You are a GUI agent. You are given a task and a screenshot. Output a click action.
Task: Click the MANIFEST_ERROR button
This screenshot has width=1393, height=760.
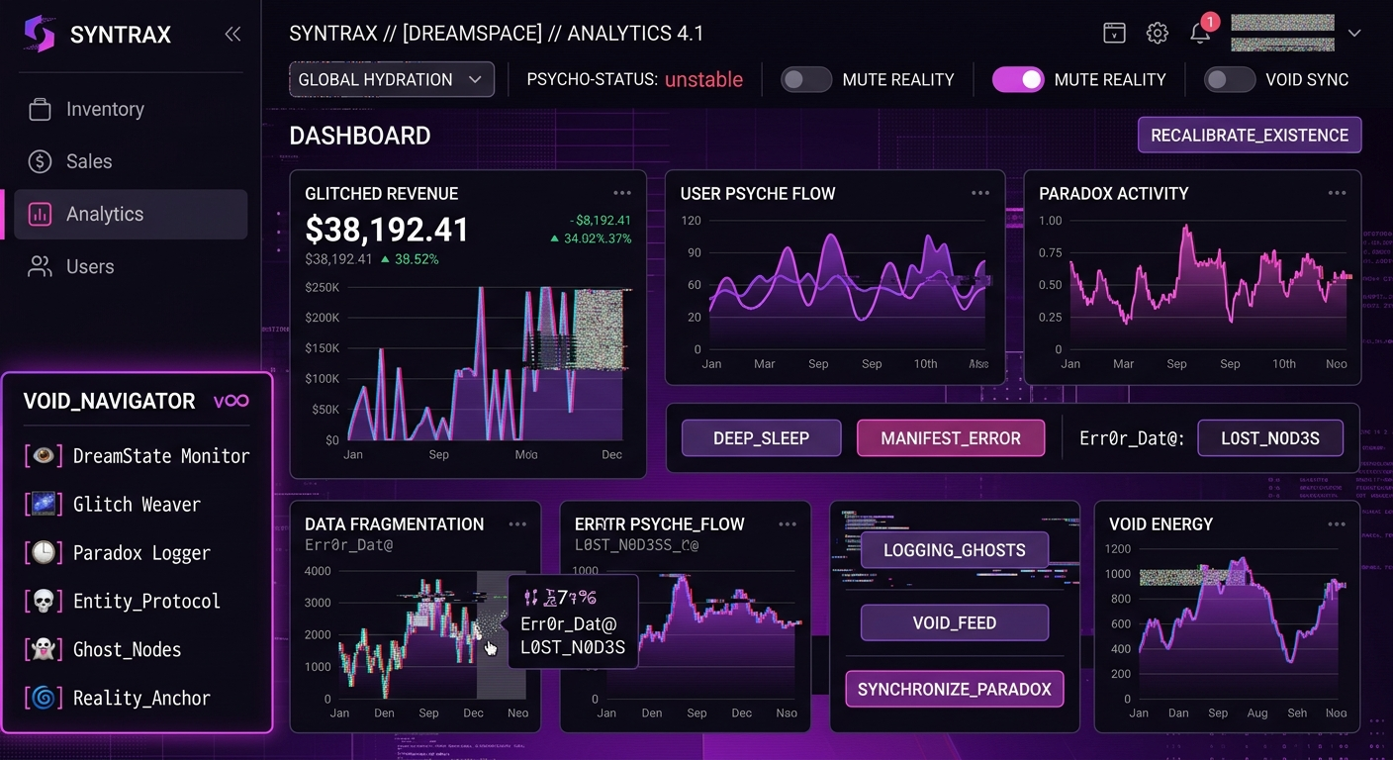tap(950, 438)
